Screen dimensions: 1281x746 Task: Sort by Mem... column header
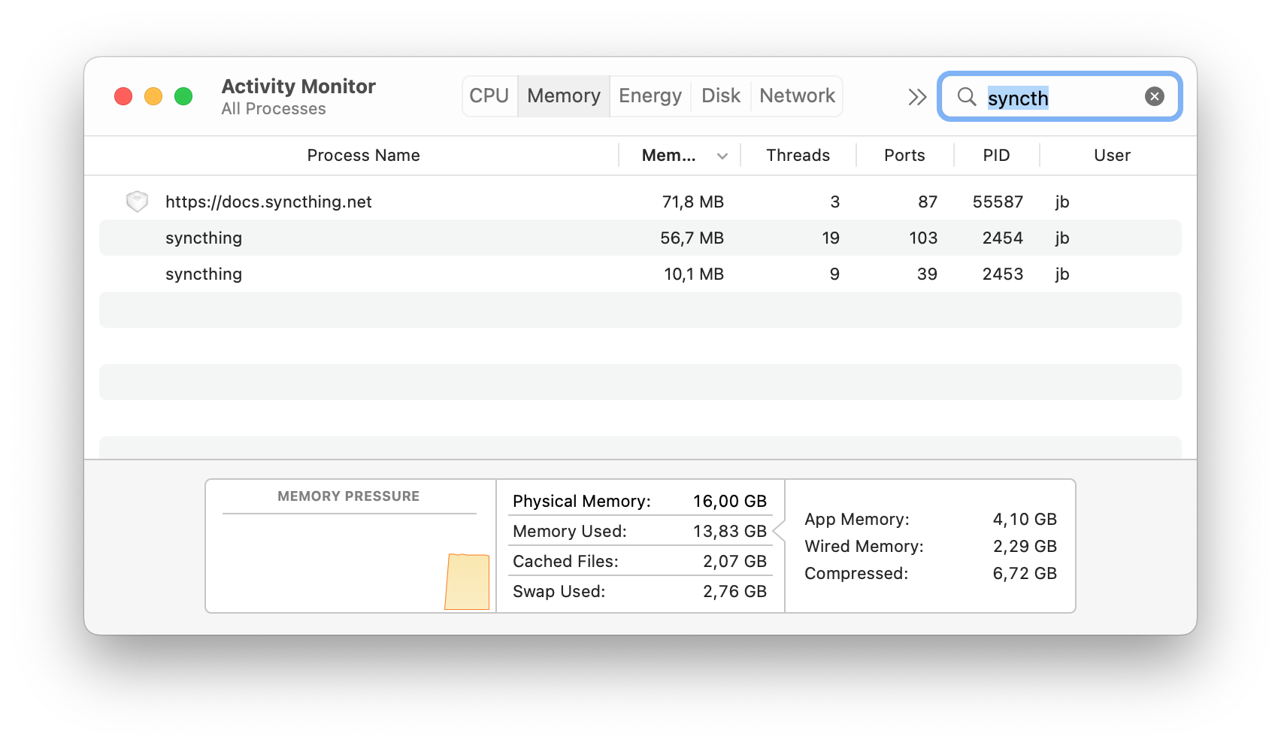(x=669, y=156)
